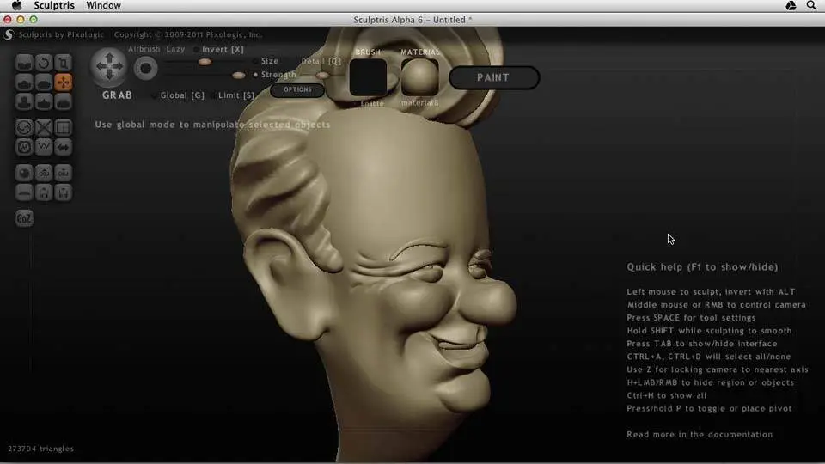The width and height of the screenshot is (825, 464).
Task: Select the Draw sculpting tool
Action: pos(24,82)
